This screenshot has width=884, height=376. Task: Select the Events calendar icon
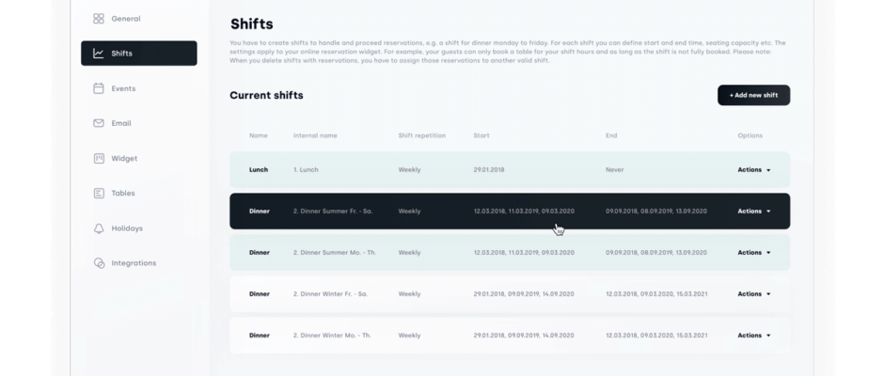pos(99,88)
